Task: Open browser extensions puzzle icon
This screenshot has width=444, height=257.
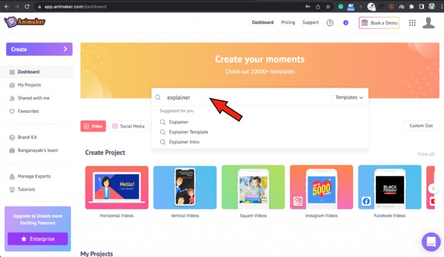Action: click(411, 7)
